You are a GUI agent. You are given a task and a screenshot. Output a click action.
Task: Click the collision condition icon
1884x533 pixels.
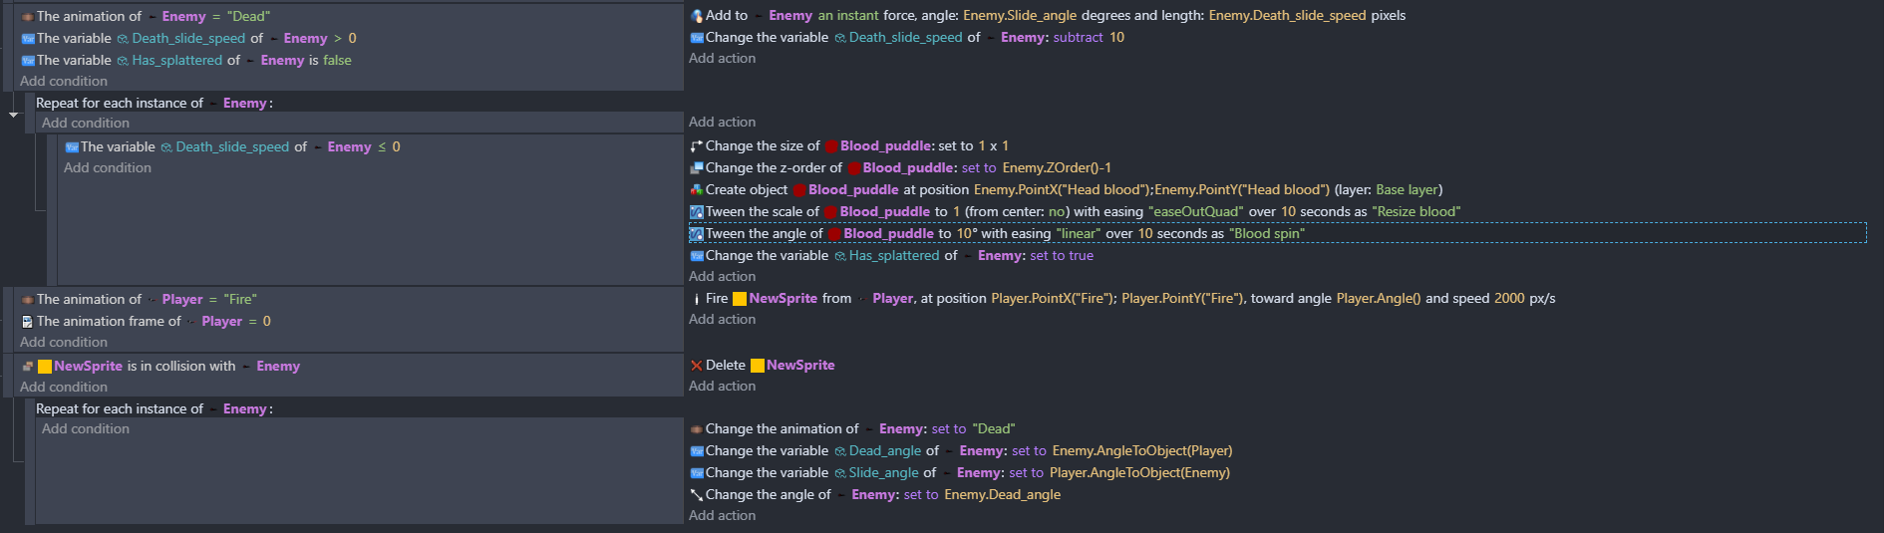[x=28, y=367]
